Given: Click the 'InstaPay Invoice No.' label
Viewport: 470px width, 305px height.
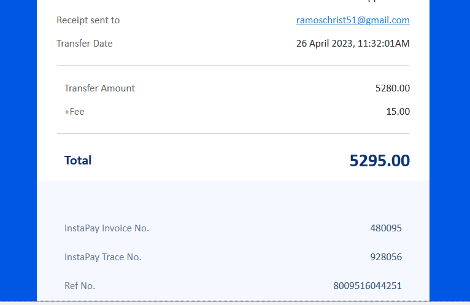Looking at the screenshot, I should (x=107, y=228).
